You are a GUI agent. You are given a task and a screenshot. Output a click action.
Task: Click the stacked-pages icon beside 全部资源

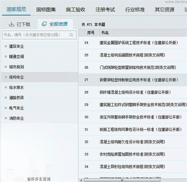pyautogui.click(x=44, y=24)
